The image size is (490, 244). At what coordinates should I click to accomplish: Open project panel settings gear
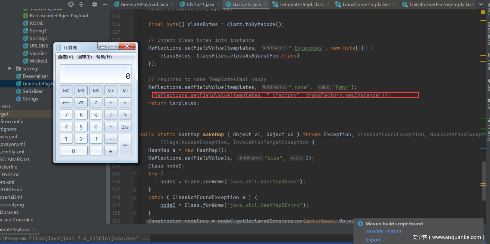tap(94, 4)
